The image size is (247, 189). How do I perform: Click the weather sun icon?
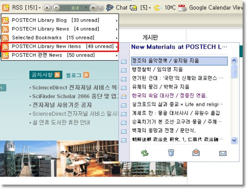(x=158, y=8)
